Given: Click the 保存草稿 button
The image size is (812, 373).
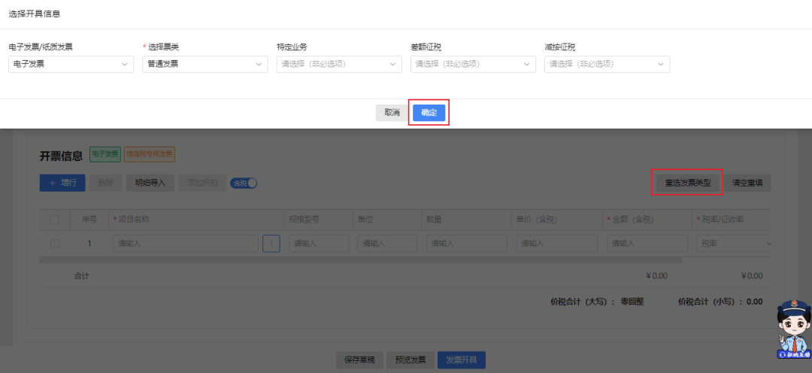Looking at the screenshot, I should [x=359, y=360].
